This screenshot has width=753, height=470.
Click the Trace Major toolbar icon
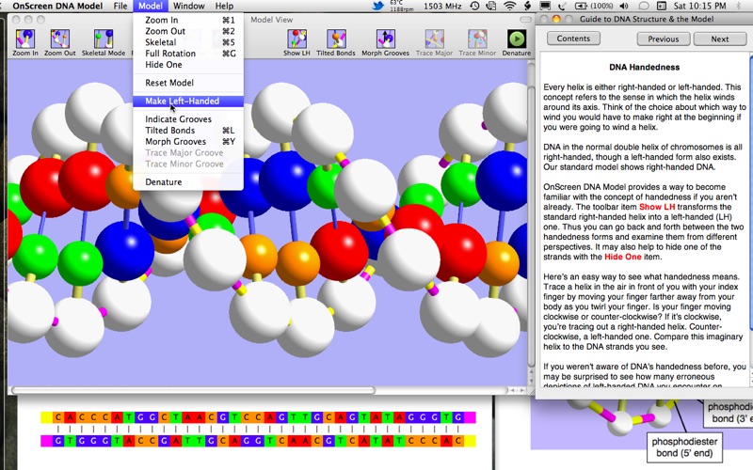[434, 42]
